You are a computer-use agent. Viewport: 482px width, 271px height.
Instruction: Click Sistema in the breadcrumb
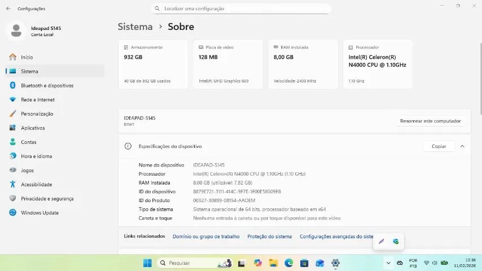click(135, 27)
